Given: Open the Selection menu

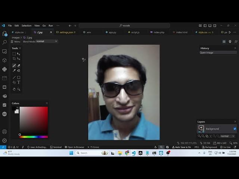Looking at the screenshot, I should click(27, 26).
